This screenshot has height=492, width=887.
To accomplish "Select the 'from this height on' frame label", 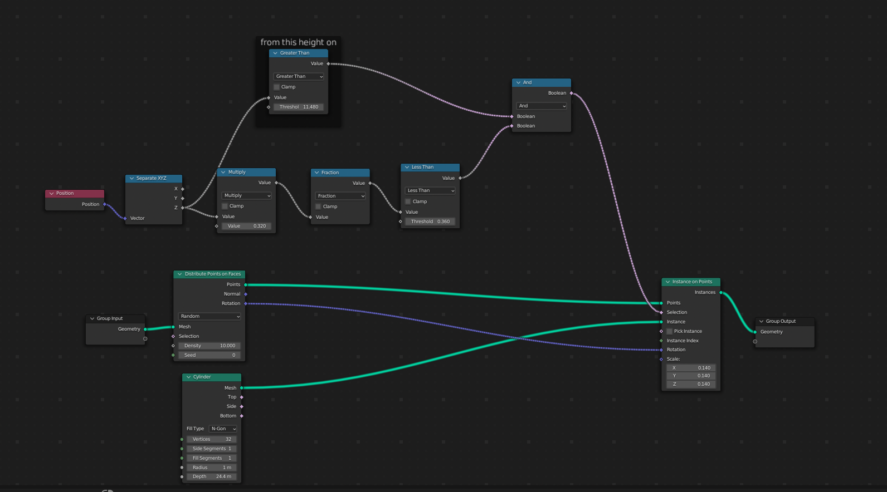I will tap(299, 42).
